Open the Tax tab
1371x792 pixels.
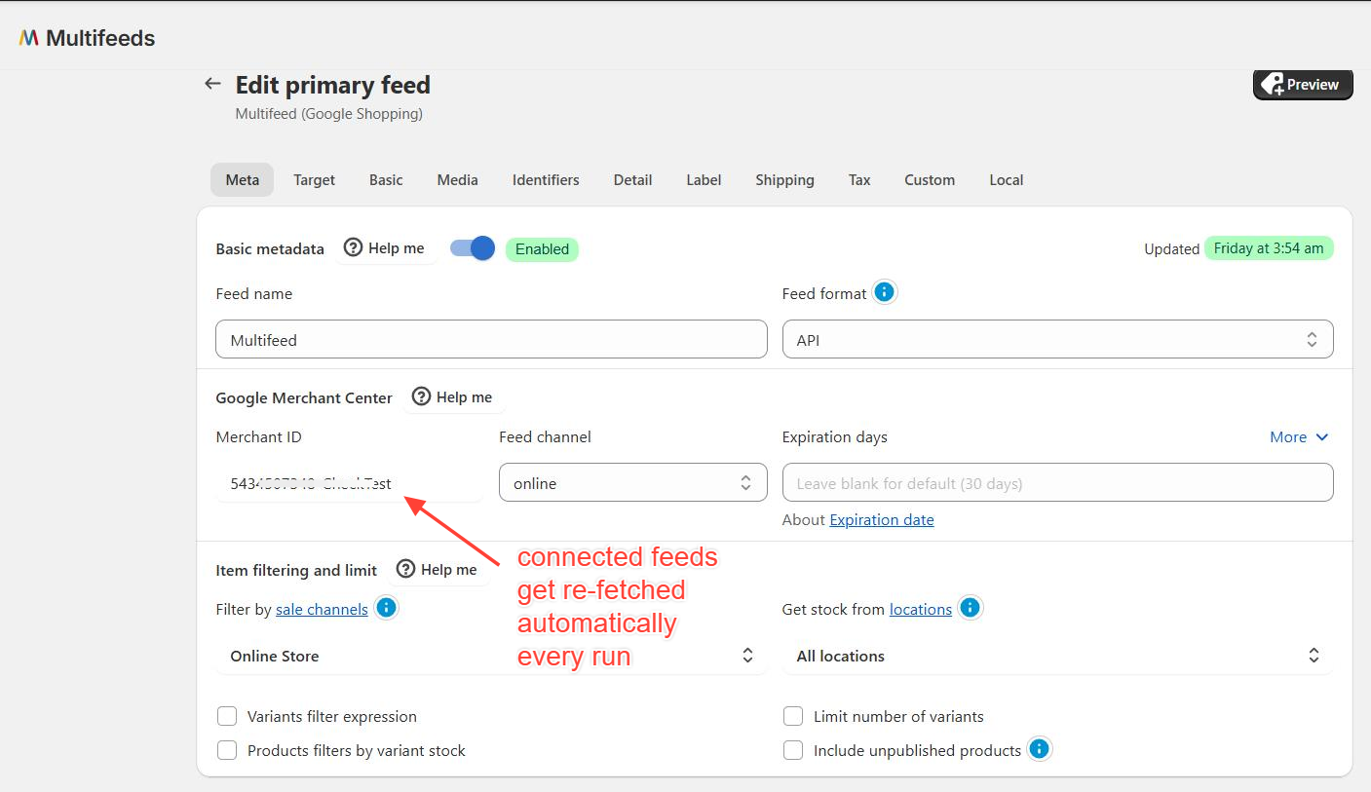859,179
